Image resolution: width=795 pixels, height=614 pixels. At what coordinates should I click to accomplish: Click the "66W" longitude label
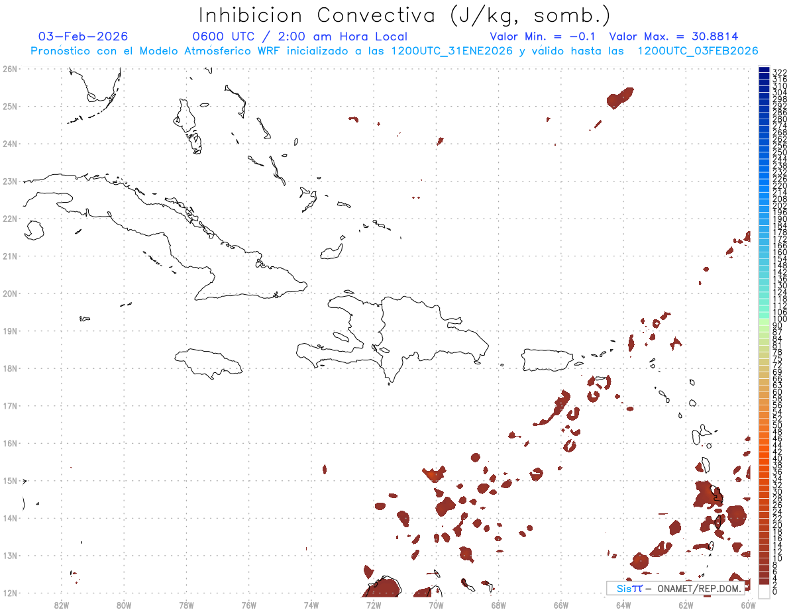click(561, 604)
